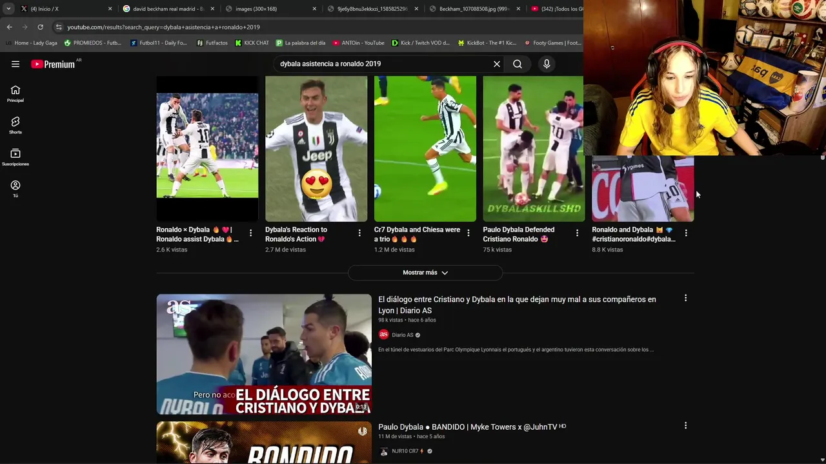
Task: Open the Tú section in sidebar
Action: [x=15, y=189]
